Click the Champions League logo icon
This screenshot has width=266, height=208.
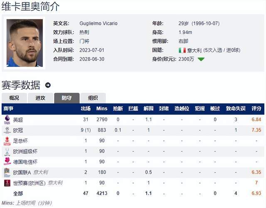pos(7,130)
